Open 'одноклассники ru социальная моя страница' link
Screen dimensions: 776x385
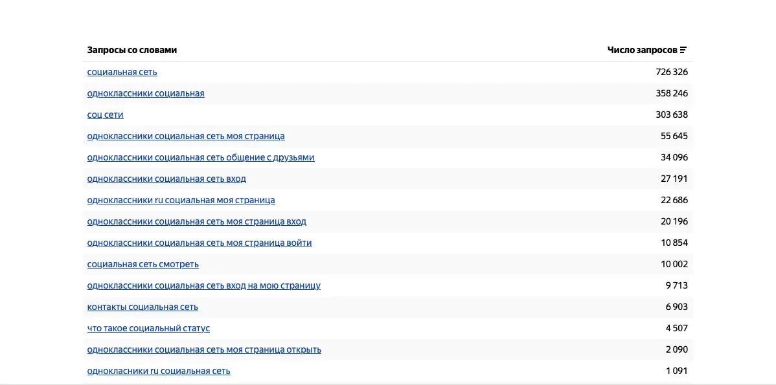[x=181, y=200]
